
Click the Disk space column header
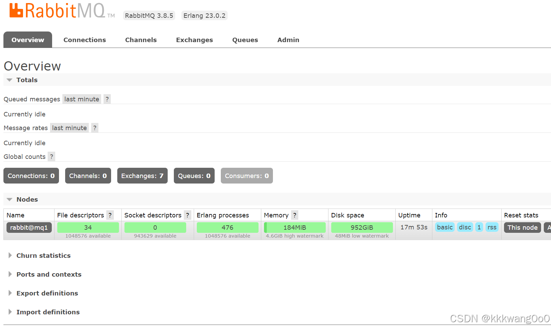348,215
